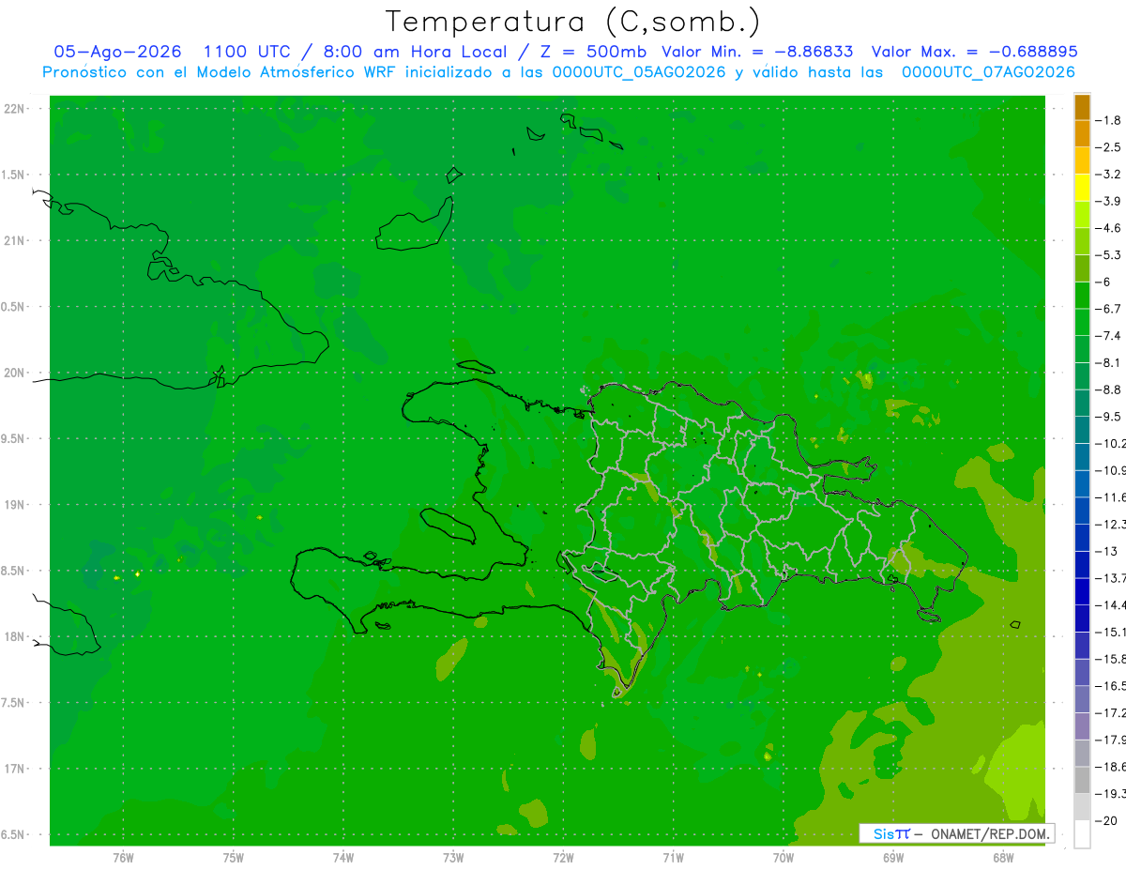
Task: Click the "-3.2" colorbar value
Action: pyautogui.click(x=1110, y=175)
